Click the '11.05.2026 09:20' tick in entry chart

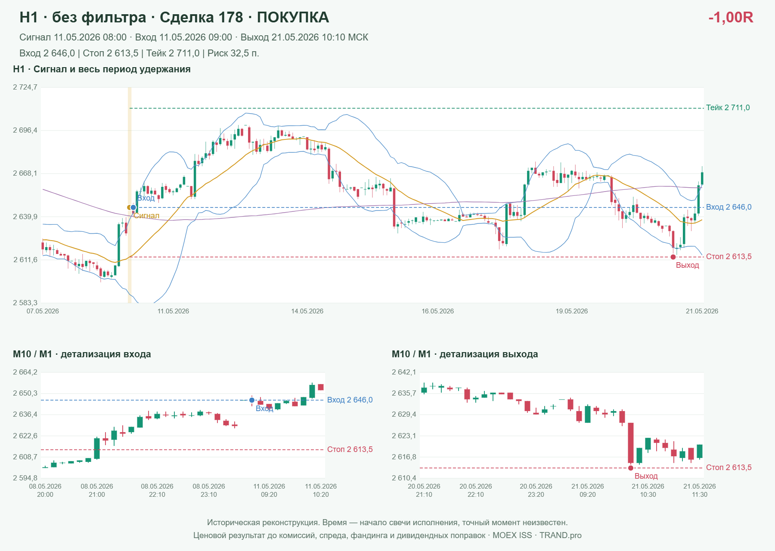[x=269, y=490]
